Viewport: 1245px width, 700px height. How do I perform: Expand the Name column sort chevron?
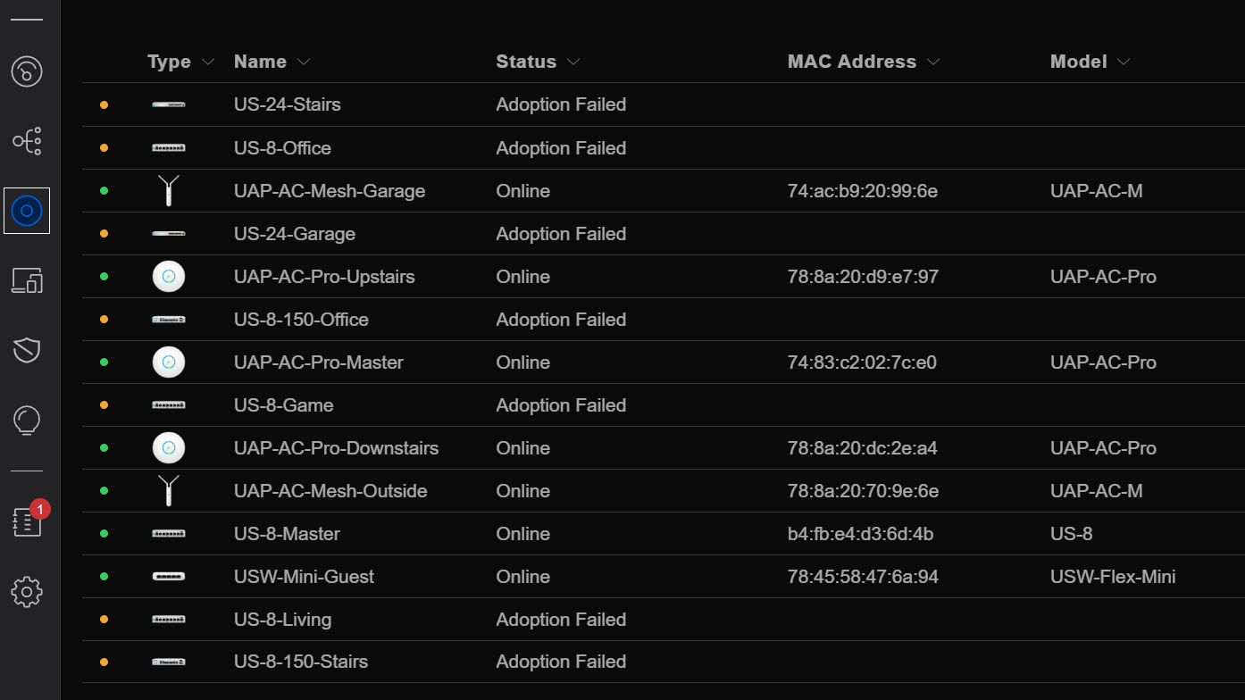click(304, 62)
